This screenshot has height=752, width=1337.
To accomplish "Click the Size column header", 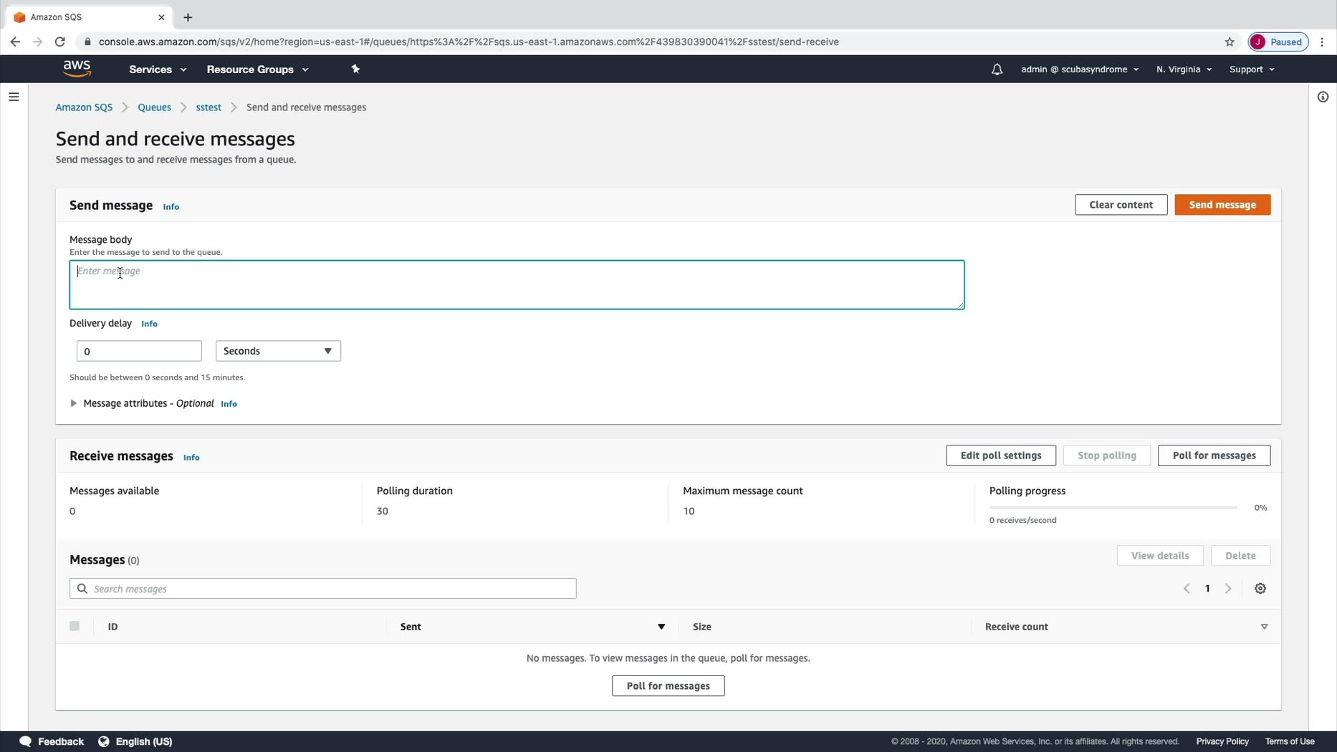I will pos(701,627).
